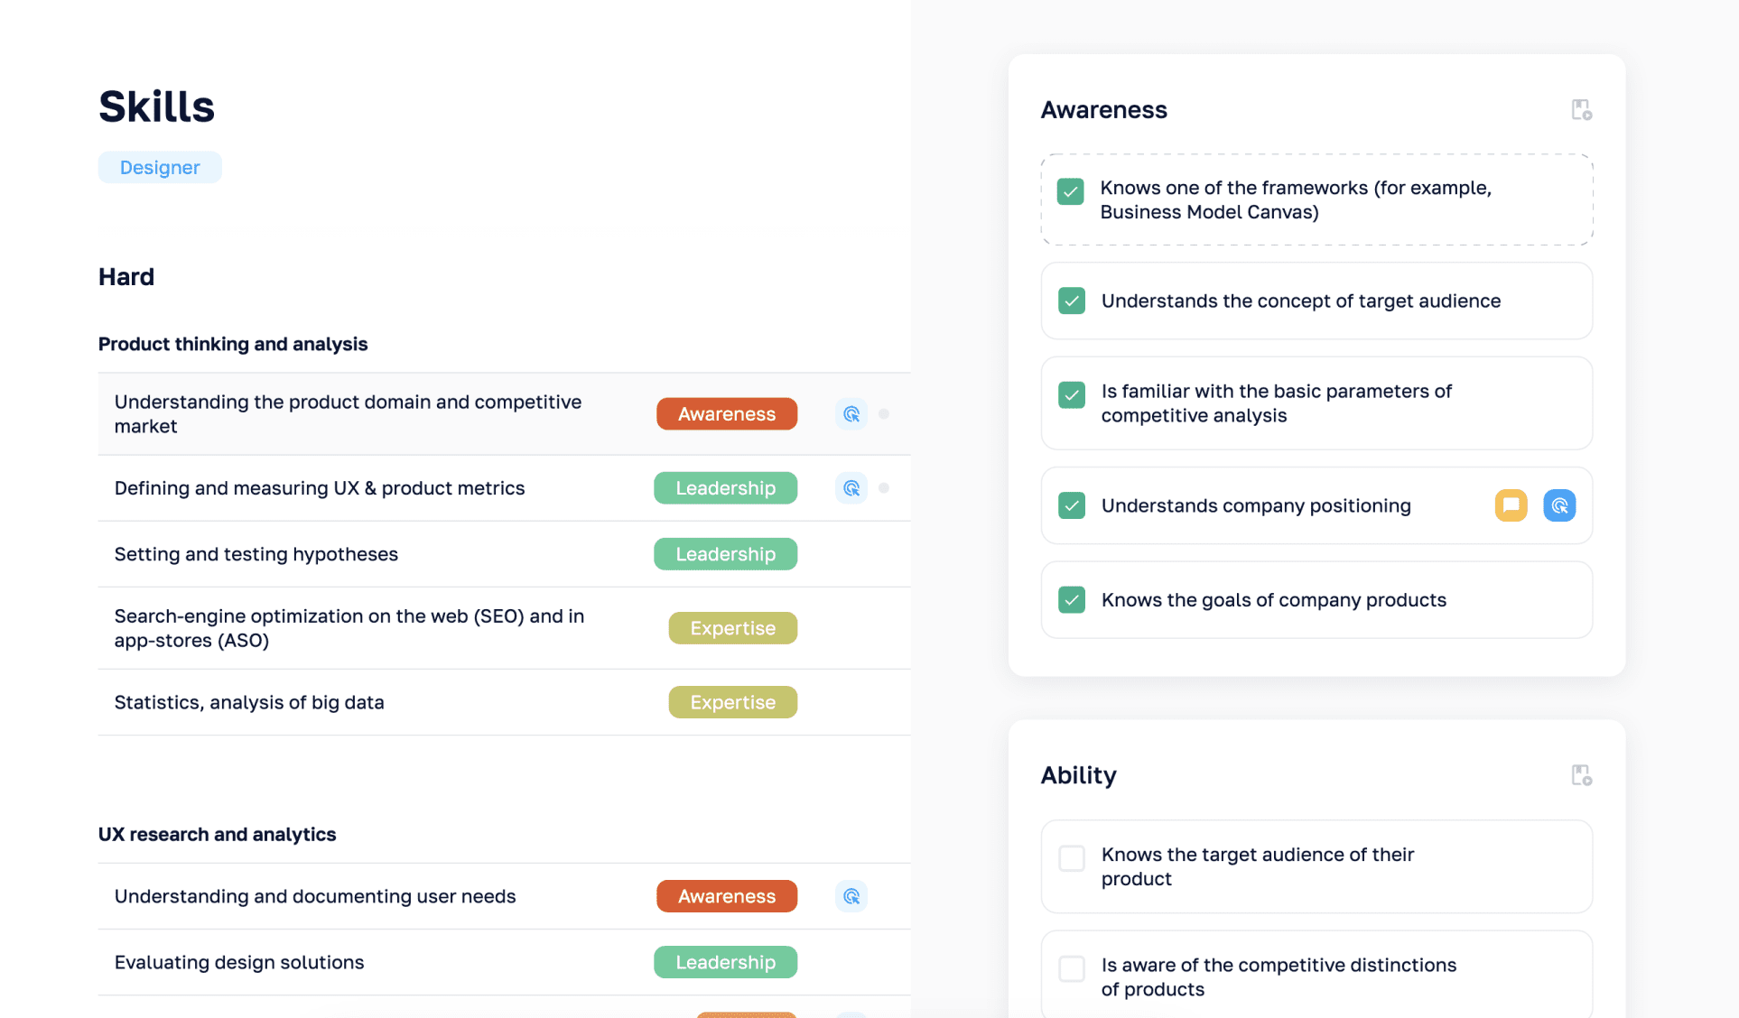Screen dimensions: 1739x1018
Task: Enable Is aware of the competitive distinctions checkbox
Action: click(x=1071, y=967)
